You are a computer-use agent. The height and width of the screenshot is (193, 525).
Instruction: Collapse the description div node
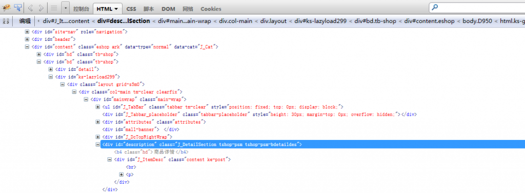tap(98, 144)
